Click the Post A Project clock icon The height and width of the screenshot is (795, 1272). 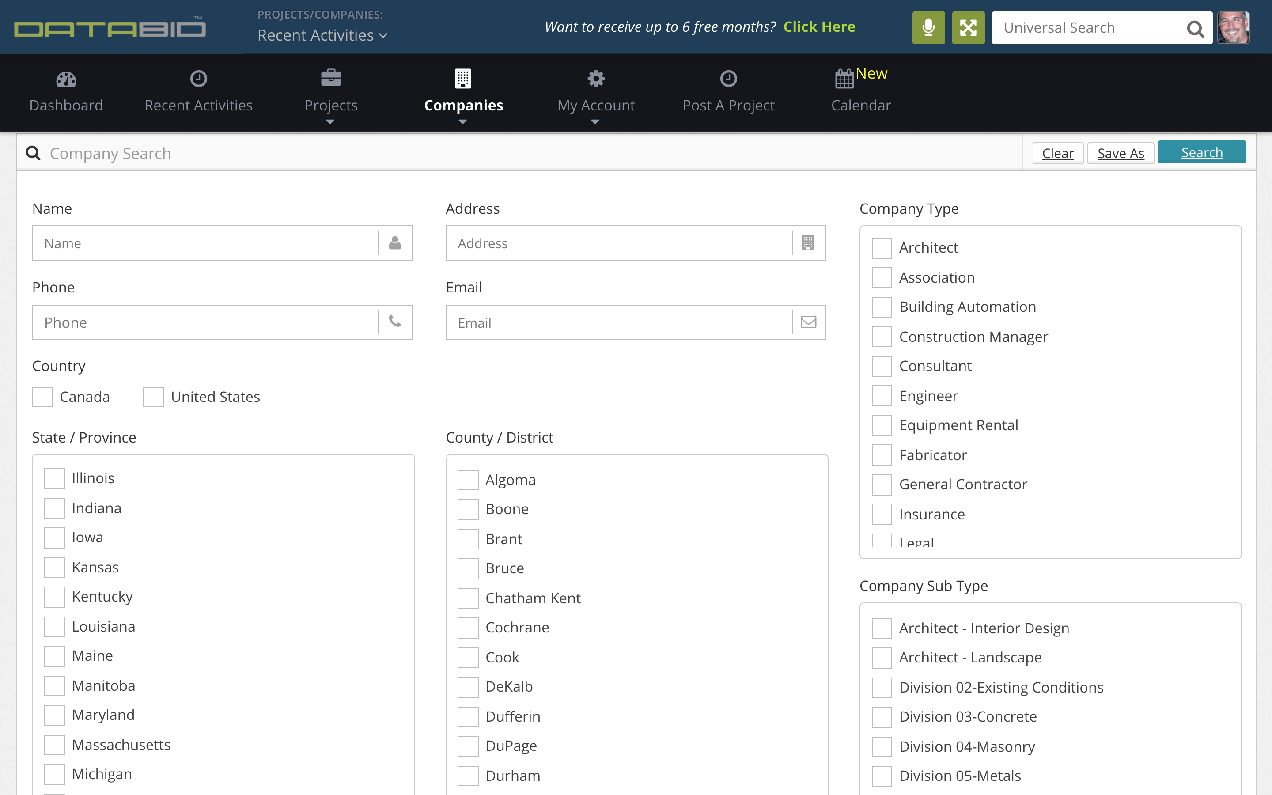click(728, 79)
